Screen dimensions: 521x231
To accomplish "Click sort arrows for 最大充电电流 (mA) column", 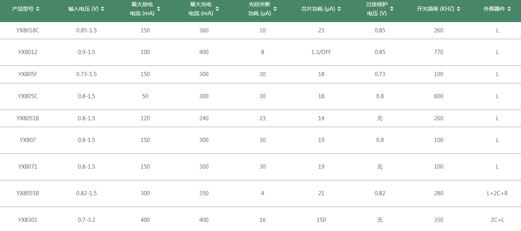I will (x=217, y=9).
